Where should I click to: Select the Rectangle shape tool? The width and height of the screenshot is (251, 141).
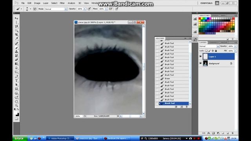click(x=16, y=89)
